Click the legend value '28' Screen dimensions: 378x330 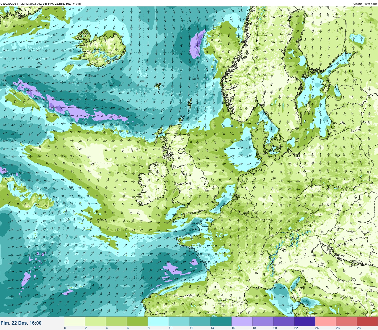(359, 328)
